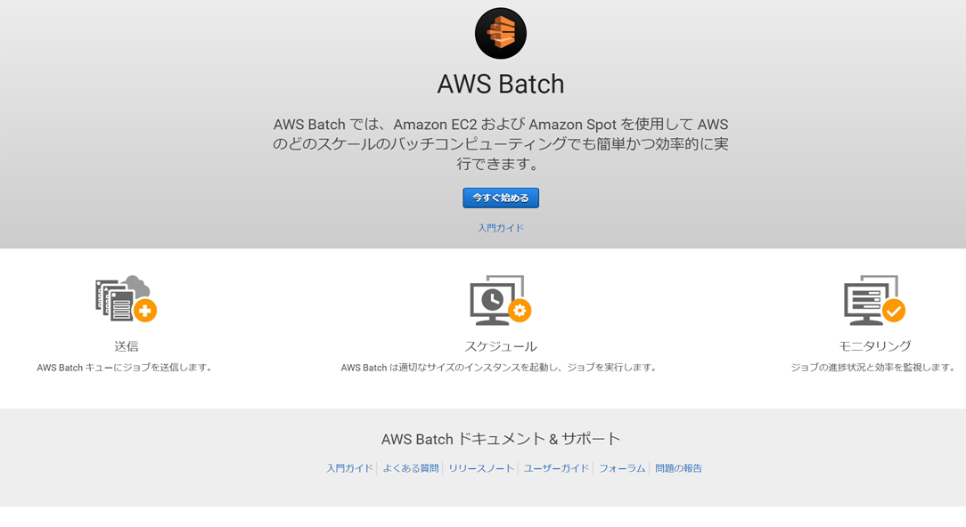Open the よくある質問 link
The width and height of the screenshot is (966, 527).
410,468
